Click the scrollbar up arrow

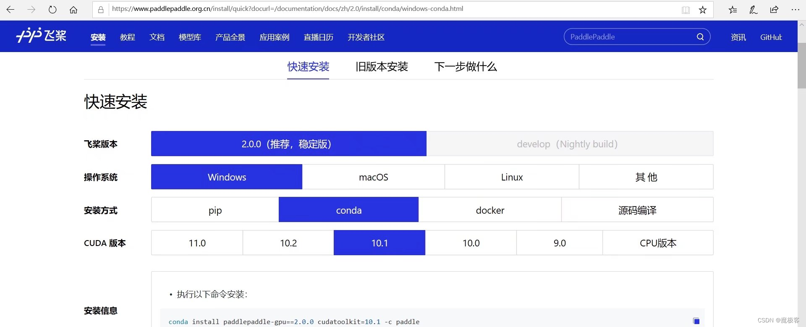801,24
